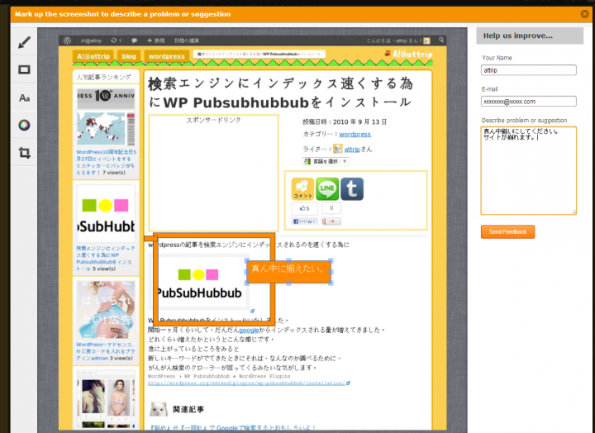Click the Send Feedback button
This screenshot has height=433, width=595.
(x=507, y=232)
